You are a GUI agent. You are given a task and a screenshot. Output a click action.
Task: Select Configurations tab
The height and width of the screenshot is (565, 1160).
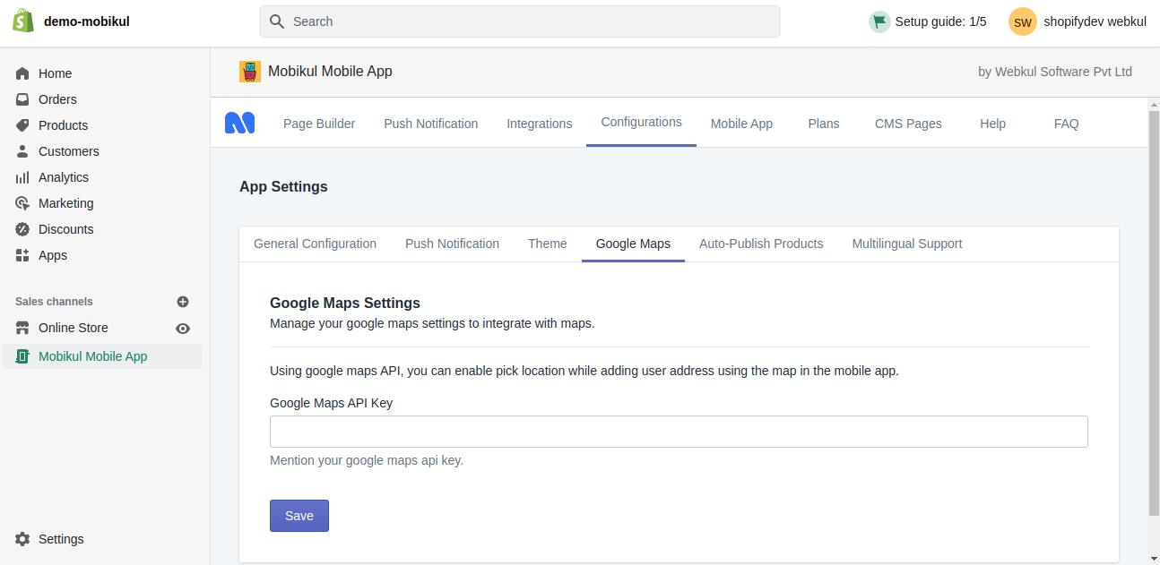(x=642, y=122)
